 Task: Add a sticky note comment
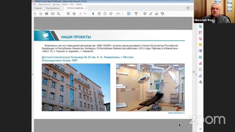tap(145, 14)
